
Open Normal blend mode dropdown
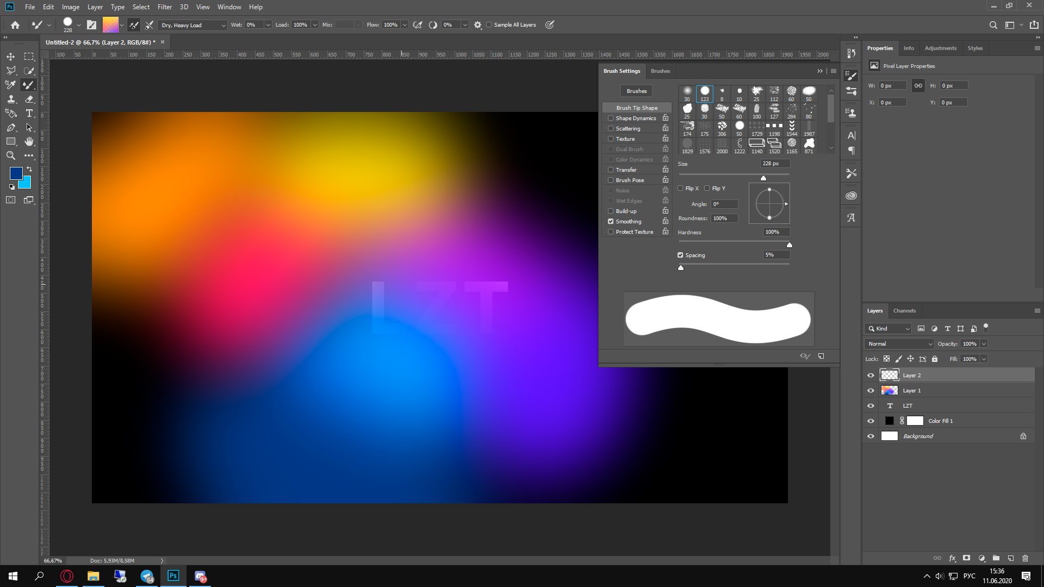(x=899, y=344)
